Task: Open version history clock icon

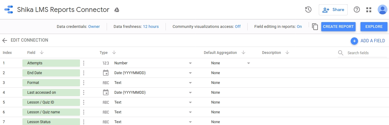Action: pos(308,10)
